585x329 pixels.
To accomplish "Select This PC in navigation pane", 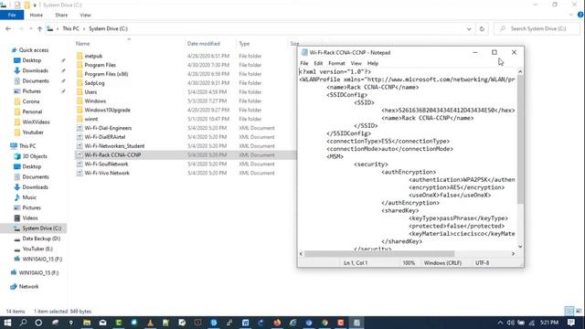I will (27, 146).
